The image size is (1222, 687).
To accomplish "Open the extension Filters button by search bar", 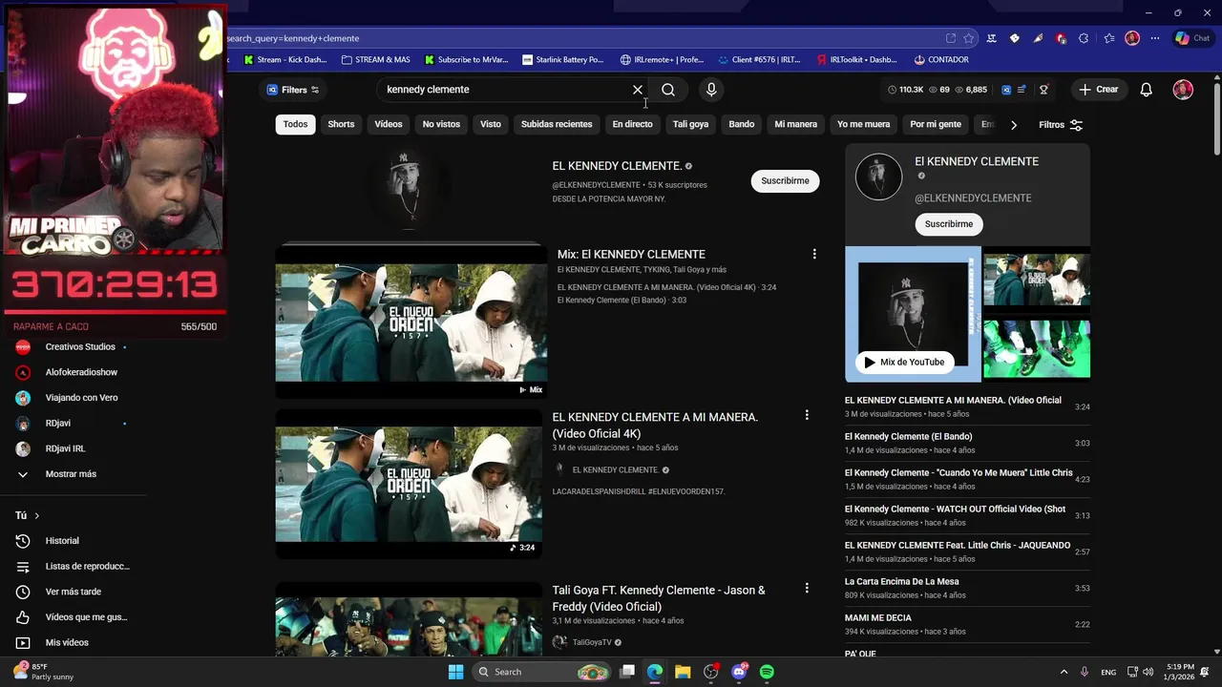I will point(293,90).
